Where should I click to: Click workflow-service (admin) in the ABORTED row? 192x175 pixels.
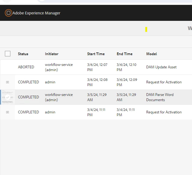pos(59,67)
